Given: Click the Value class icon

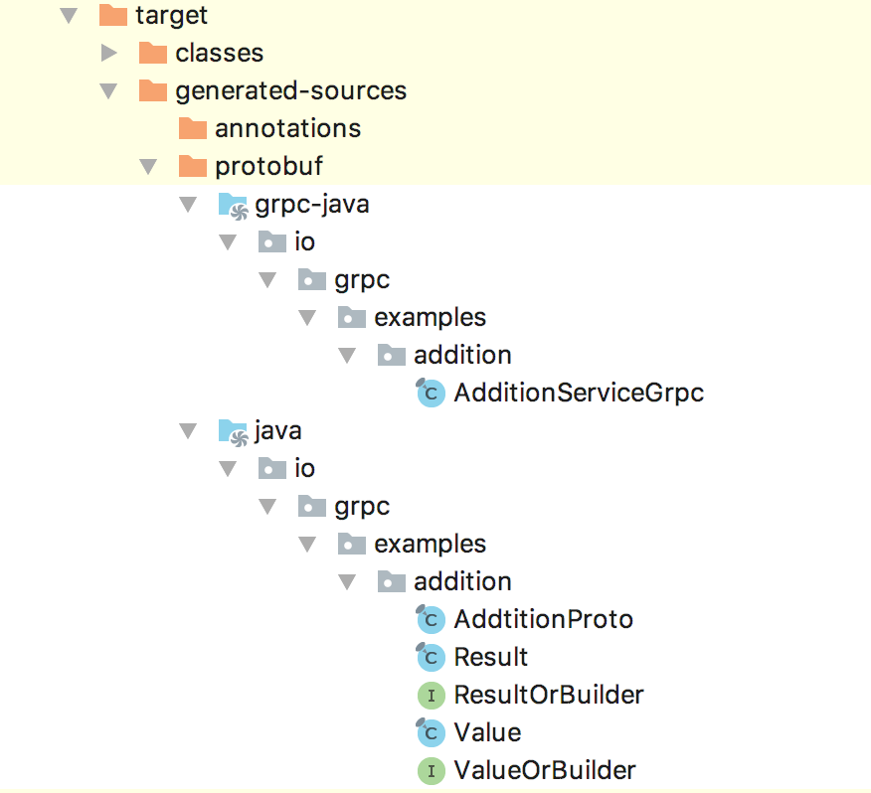Looking at the screenshot, I should click(x=431, y=733).
